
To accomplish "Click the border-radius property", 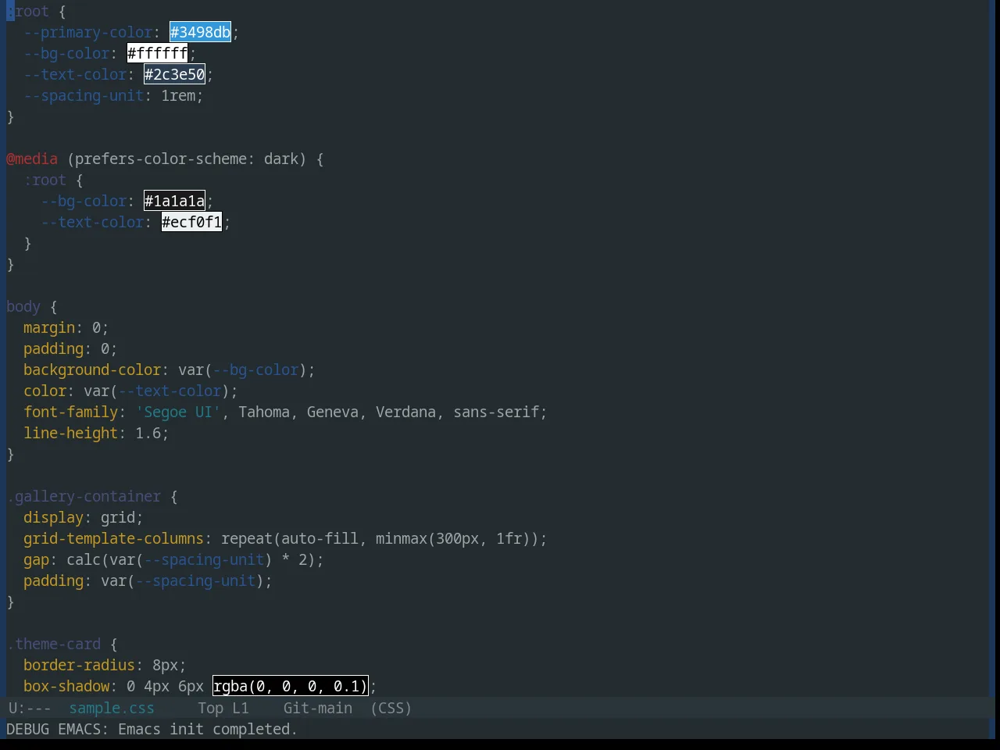I will pos(79,665).
